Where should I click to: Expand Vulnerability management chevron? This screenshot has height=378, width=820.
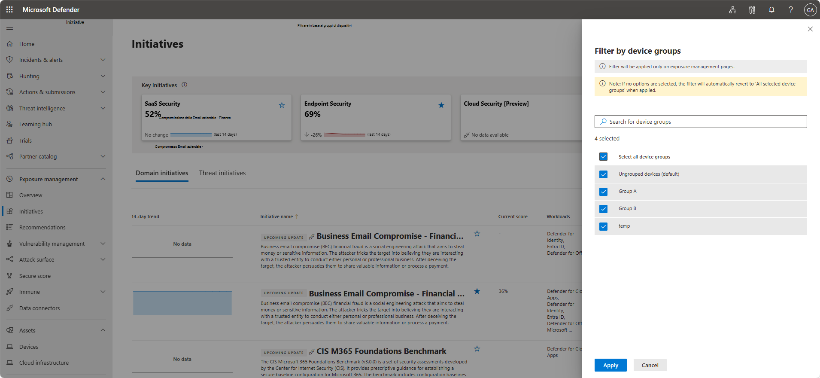click(x=103, y=244)
